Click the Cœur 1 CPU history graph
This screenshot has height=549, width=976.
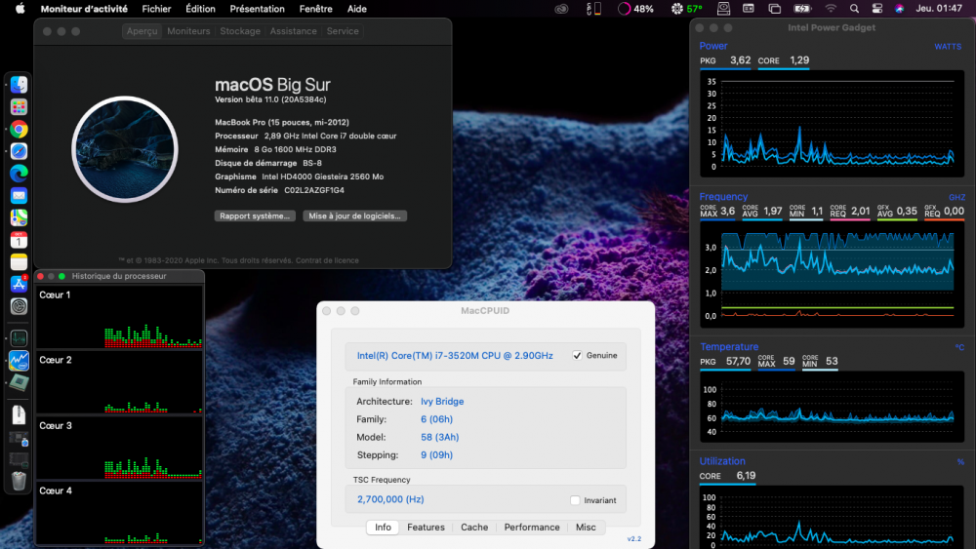click(119, 317)
